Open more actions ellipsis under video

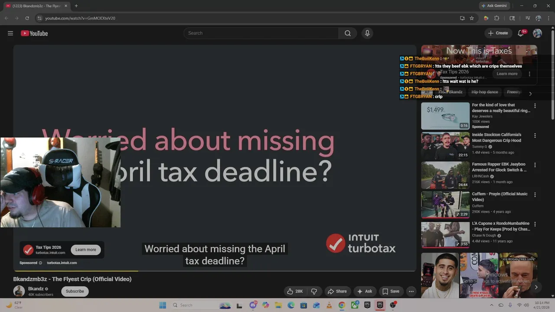411,291
